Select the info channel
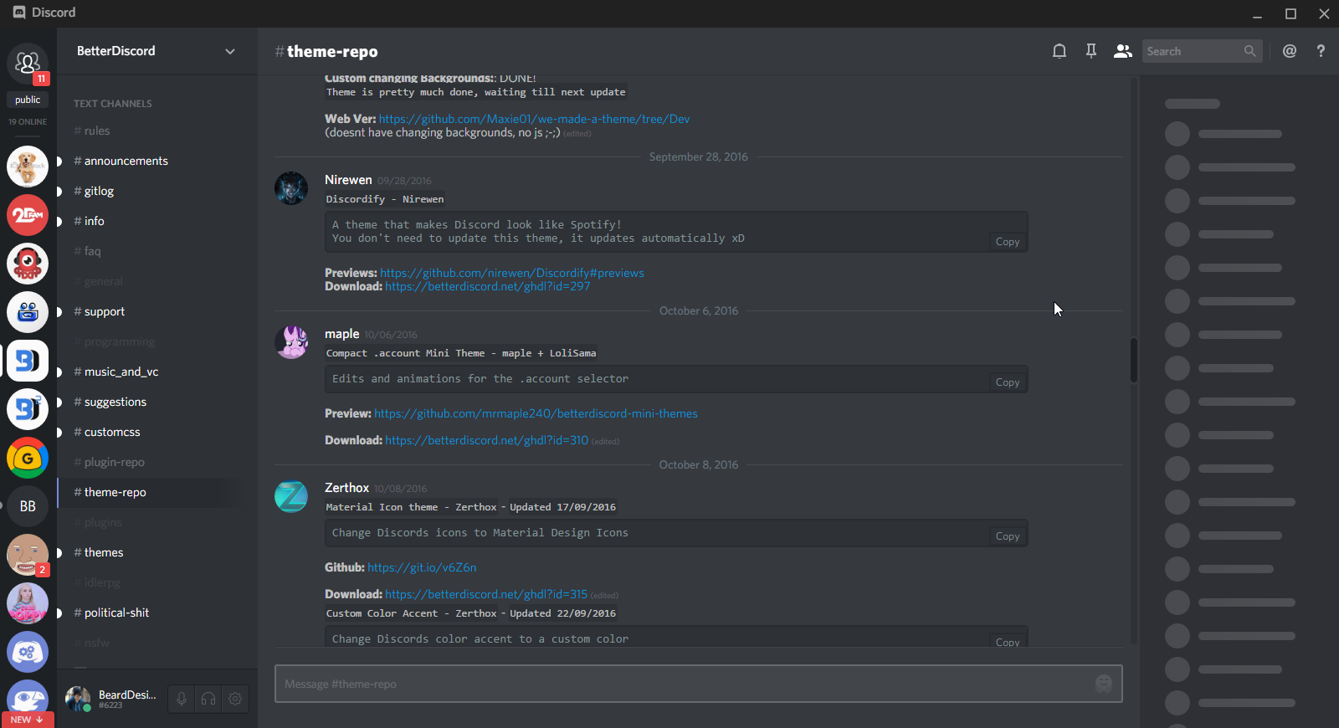This screenshot has height=728, width=1339. coord(157,221)
